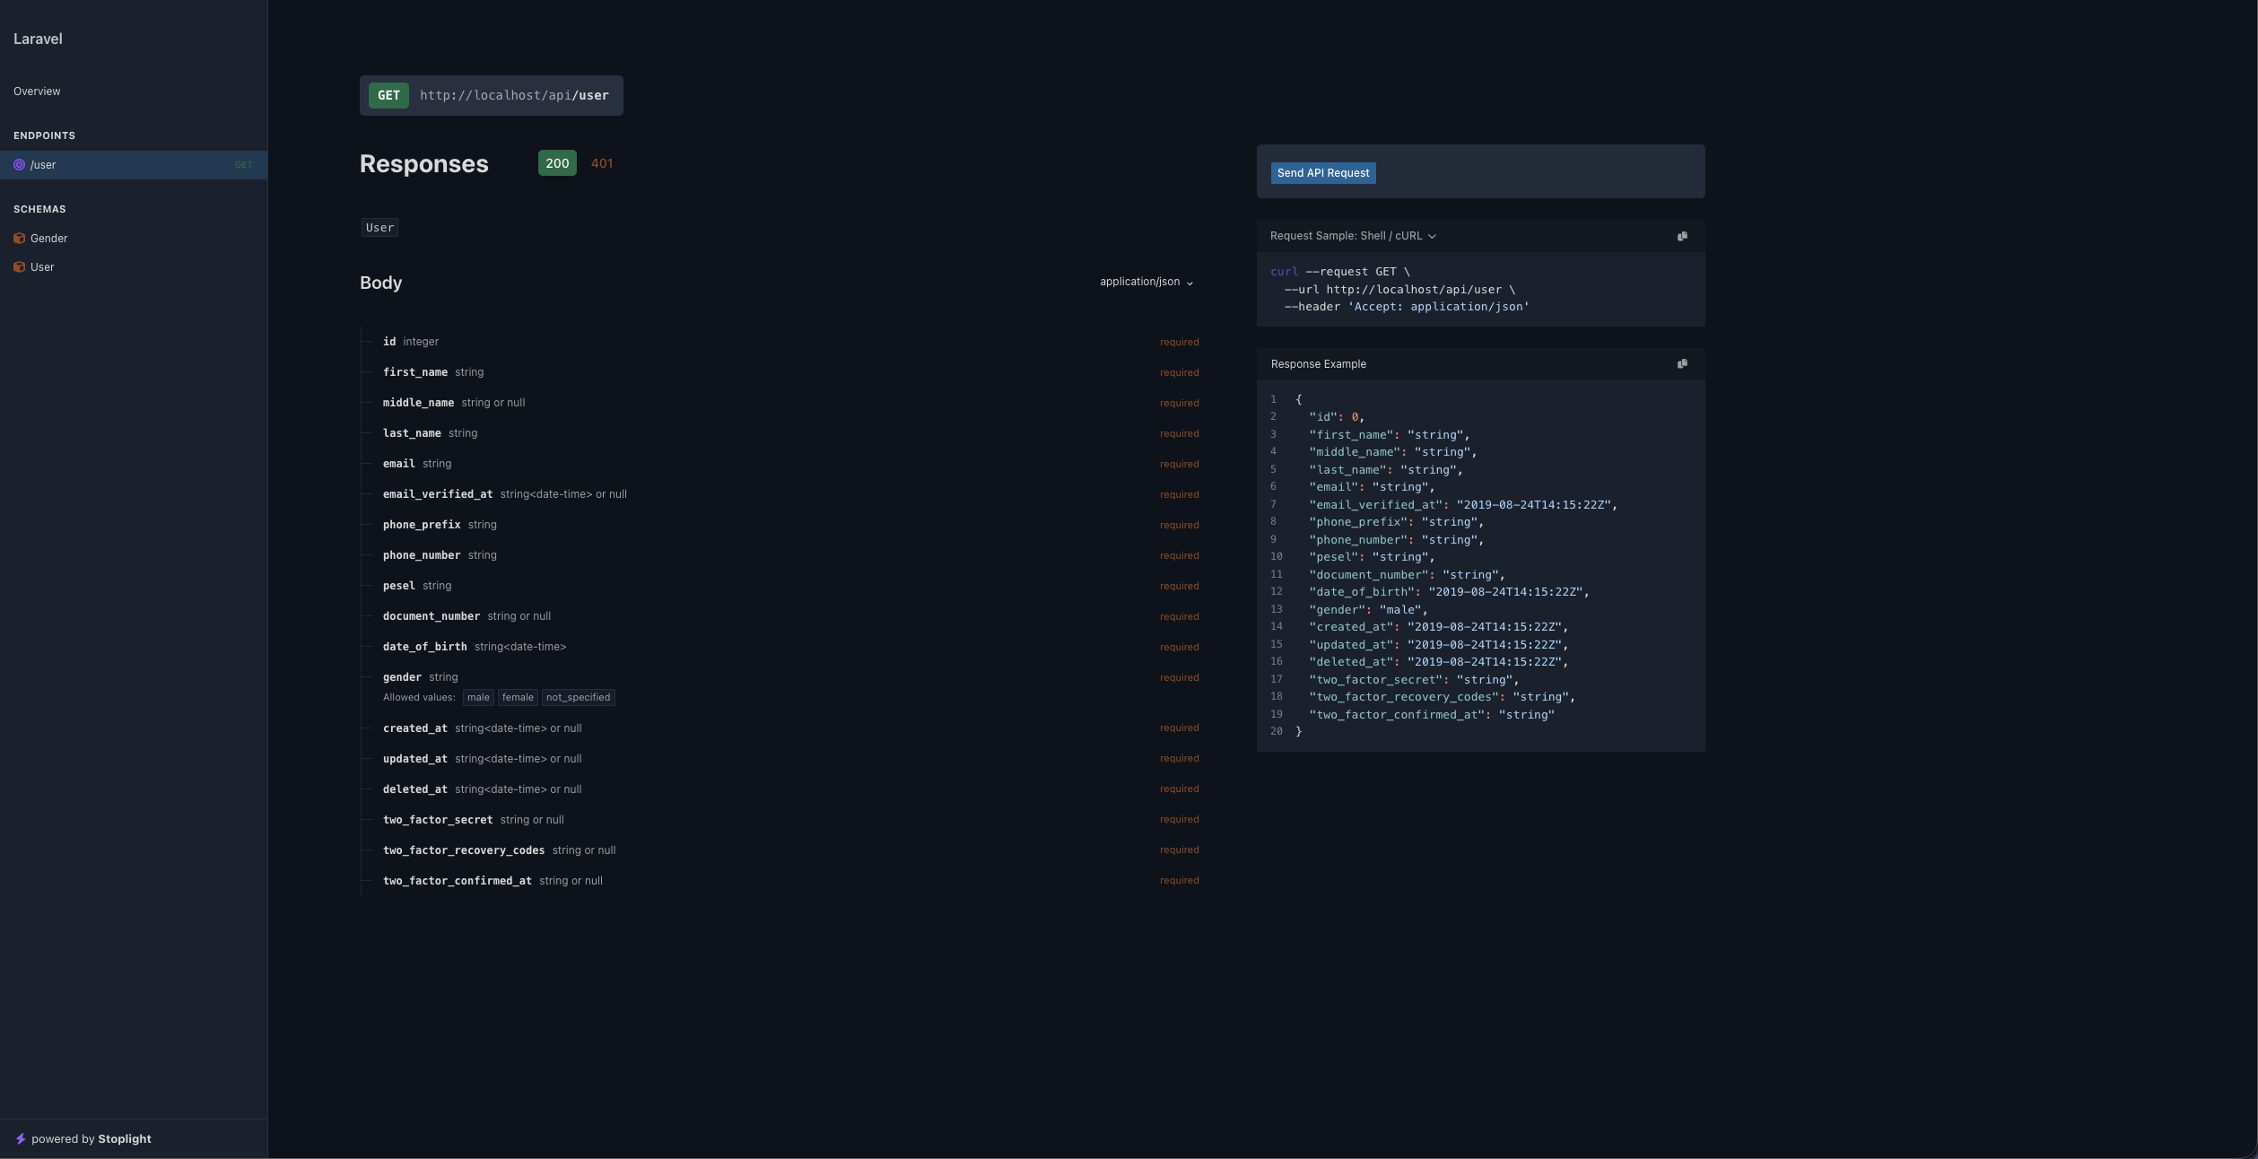Copy the cURL request sample

click(x=1682, y=236)
